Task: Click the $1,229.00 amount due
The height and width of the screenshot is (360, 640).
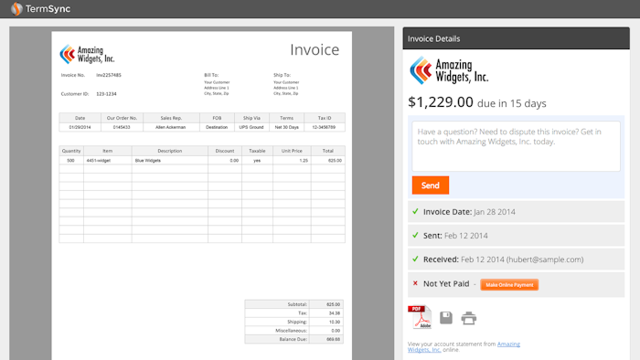Action: coord(441,102)
